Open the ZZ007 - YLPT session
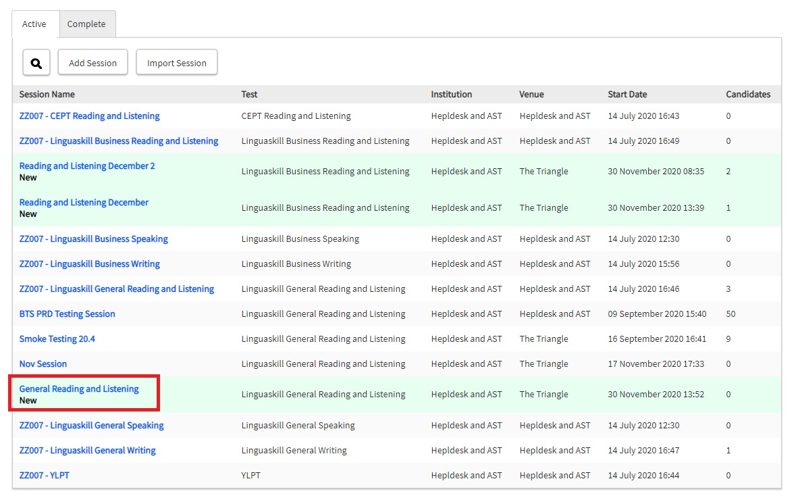Viewport: 798px width, 502px height. tap(45, 474)
